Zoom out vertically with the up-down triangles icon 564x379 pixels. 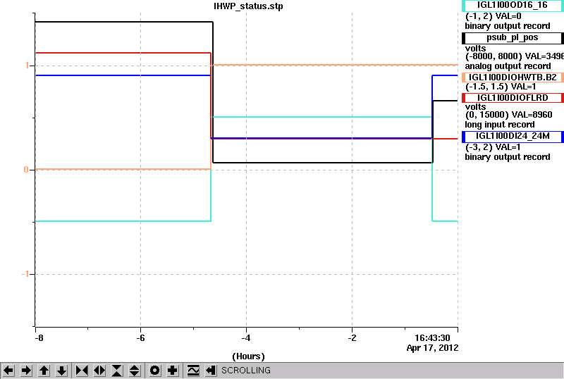[x=135, y=371]
